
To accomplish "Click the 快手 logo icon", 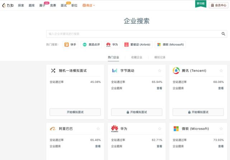I will coord(67,44).
